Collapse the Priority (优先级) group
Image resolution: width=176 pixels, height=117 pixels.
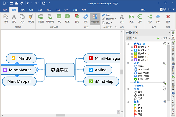[x=128, y=44]
